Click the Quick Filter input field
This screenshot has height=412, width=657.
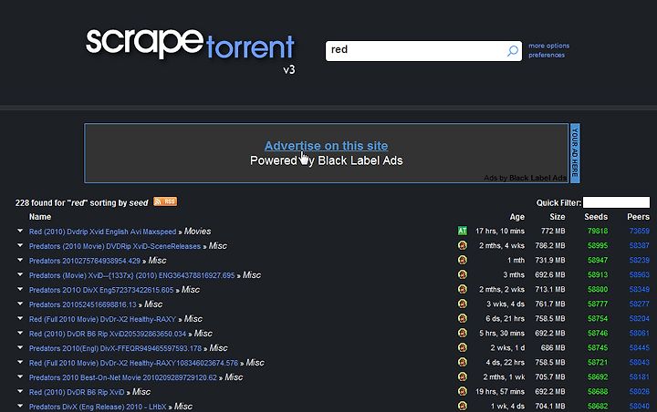click(x=616, y=202)
